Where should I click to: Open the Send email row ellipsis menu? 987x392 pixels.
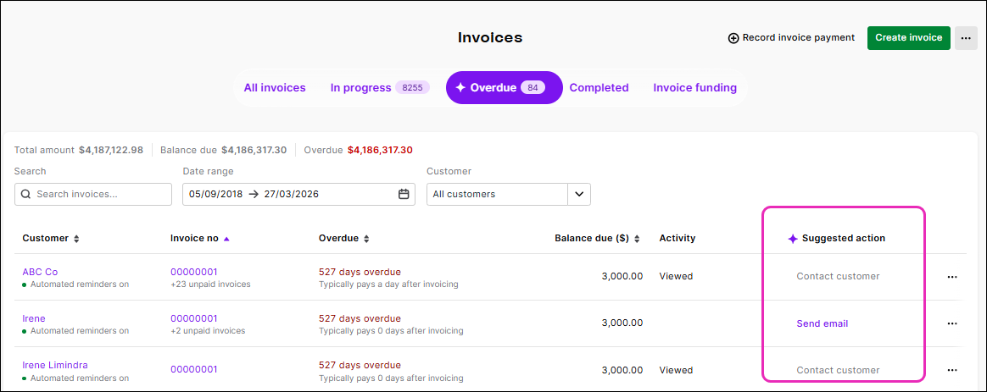[951, 323]
